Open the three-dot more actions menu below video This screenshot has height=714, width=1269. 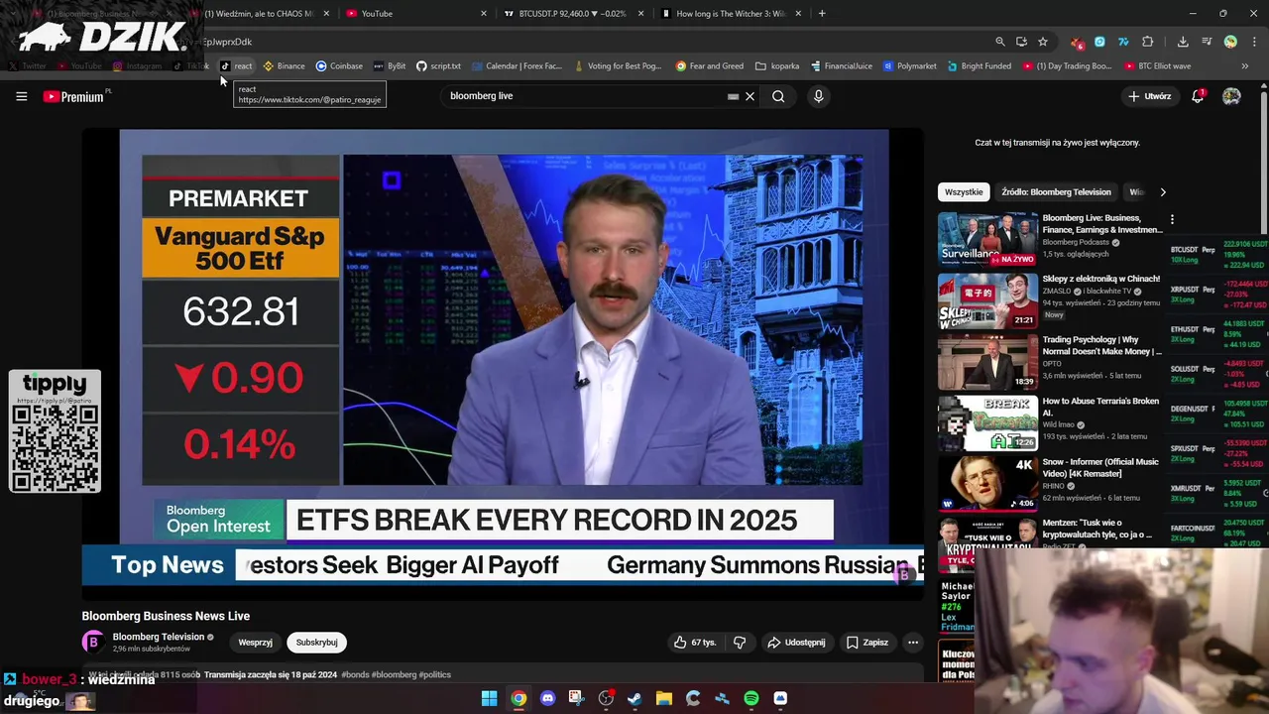point(913,643)
